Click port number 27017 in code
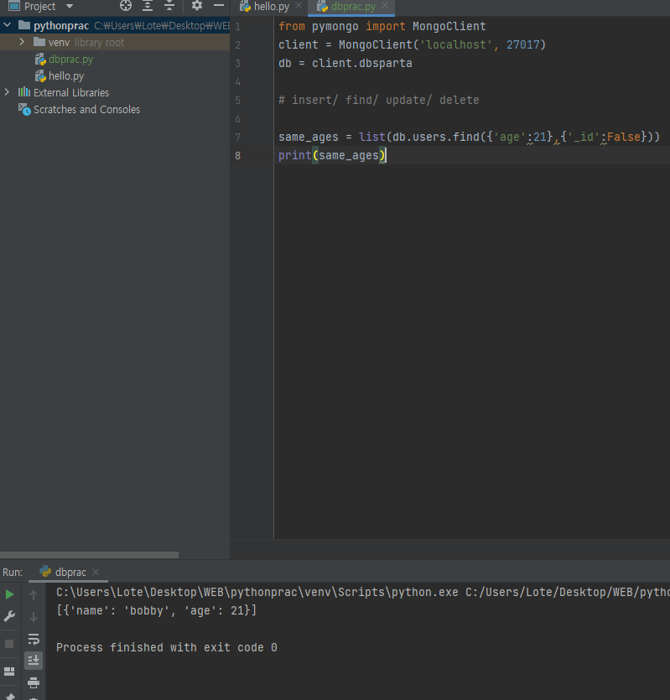670x700 pixels. pos(522,44)
